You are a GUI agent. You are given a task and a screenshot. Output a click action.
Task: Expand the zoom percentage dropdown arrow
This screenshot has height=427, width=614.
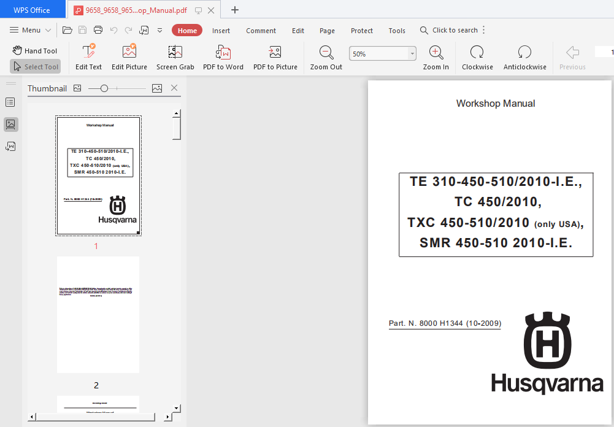pyautogui.click(x=412, y=53)
